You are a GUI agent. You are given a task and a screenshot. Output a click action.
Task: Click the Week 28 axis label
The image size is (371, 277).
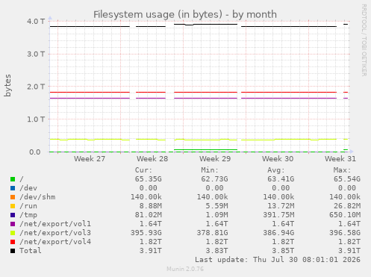pos(152,159)
